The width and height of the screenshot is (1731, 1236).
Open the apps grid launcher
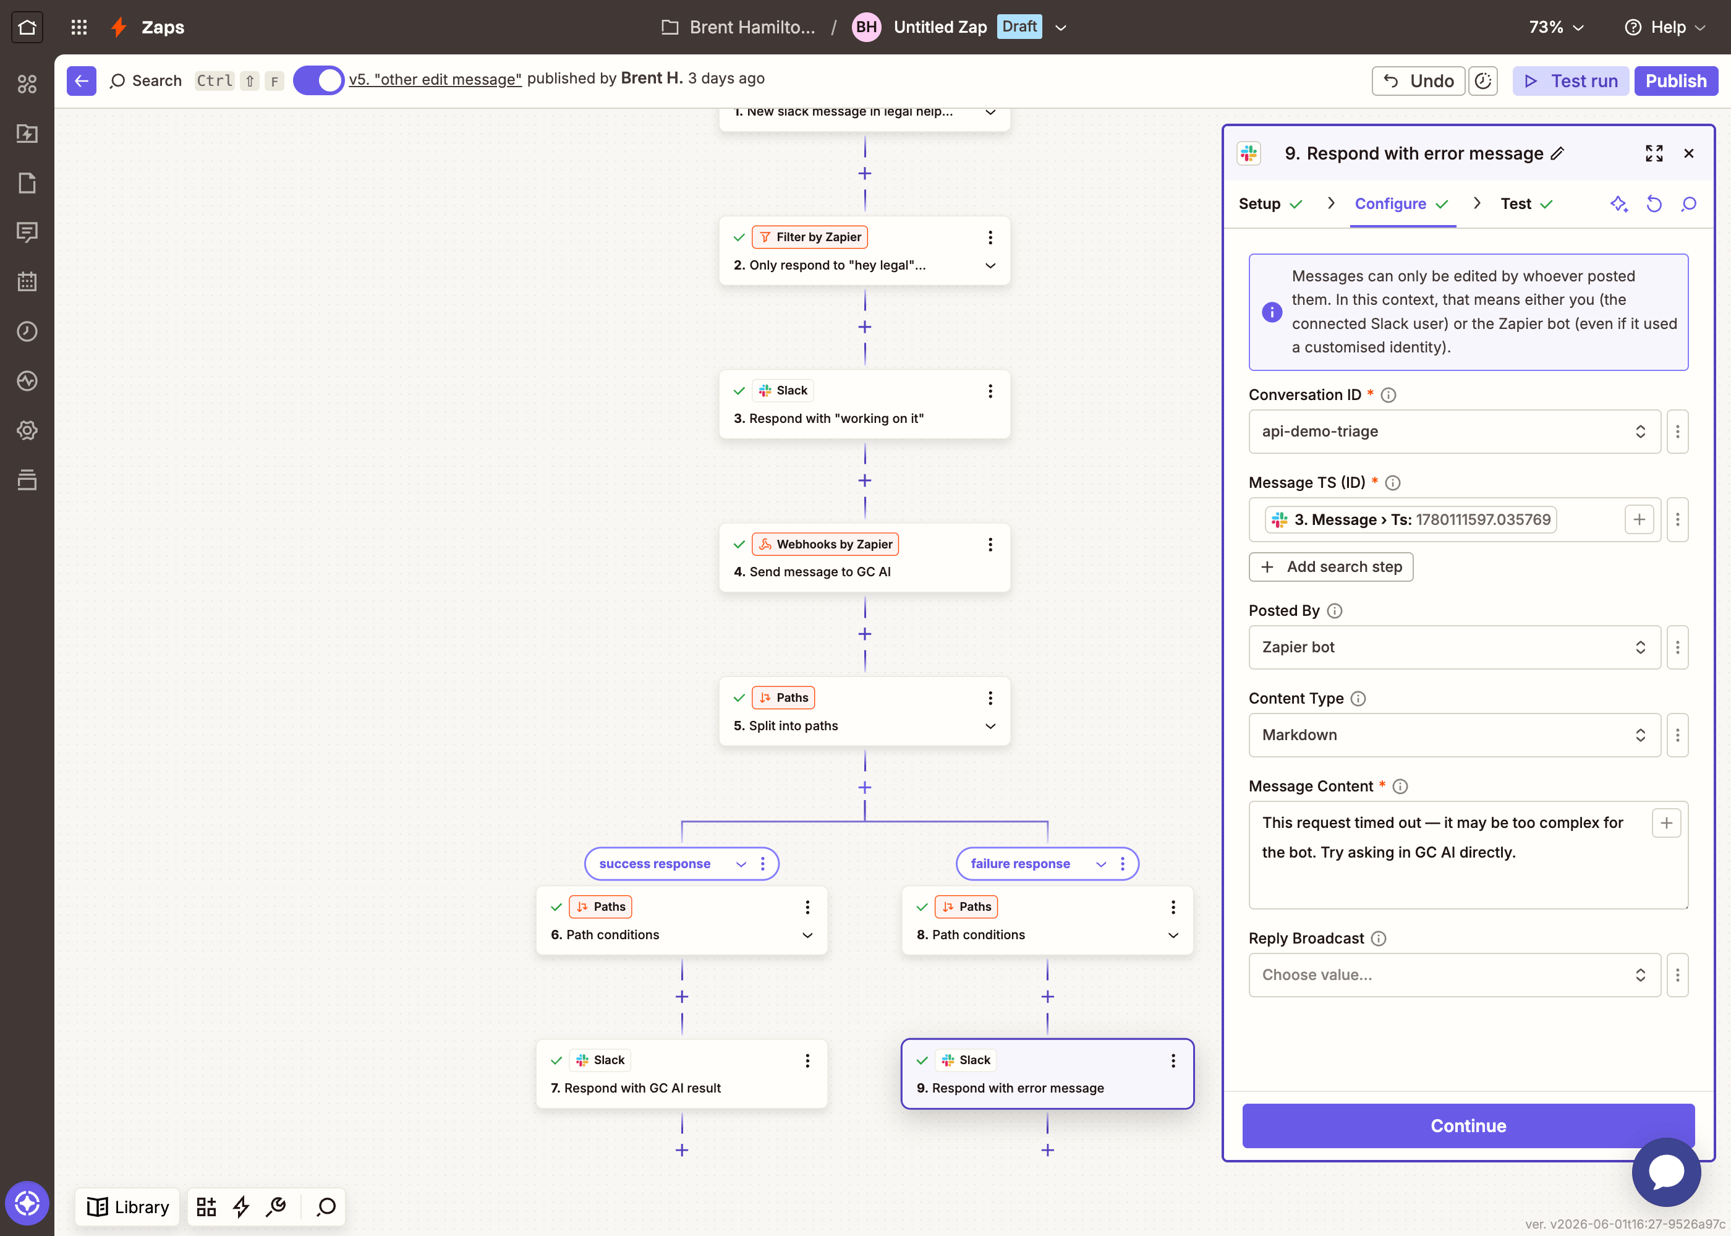(79, 27)
